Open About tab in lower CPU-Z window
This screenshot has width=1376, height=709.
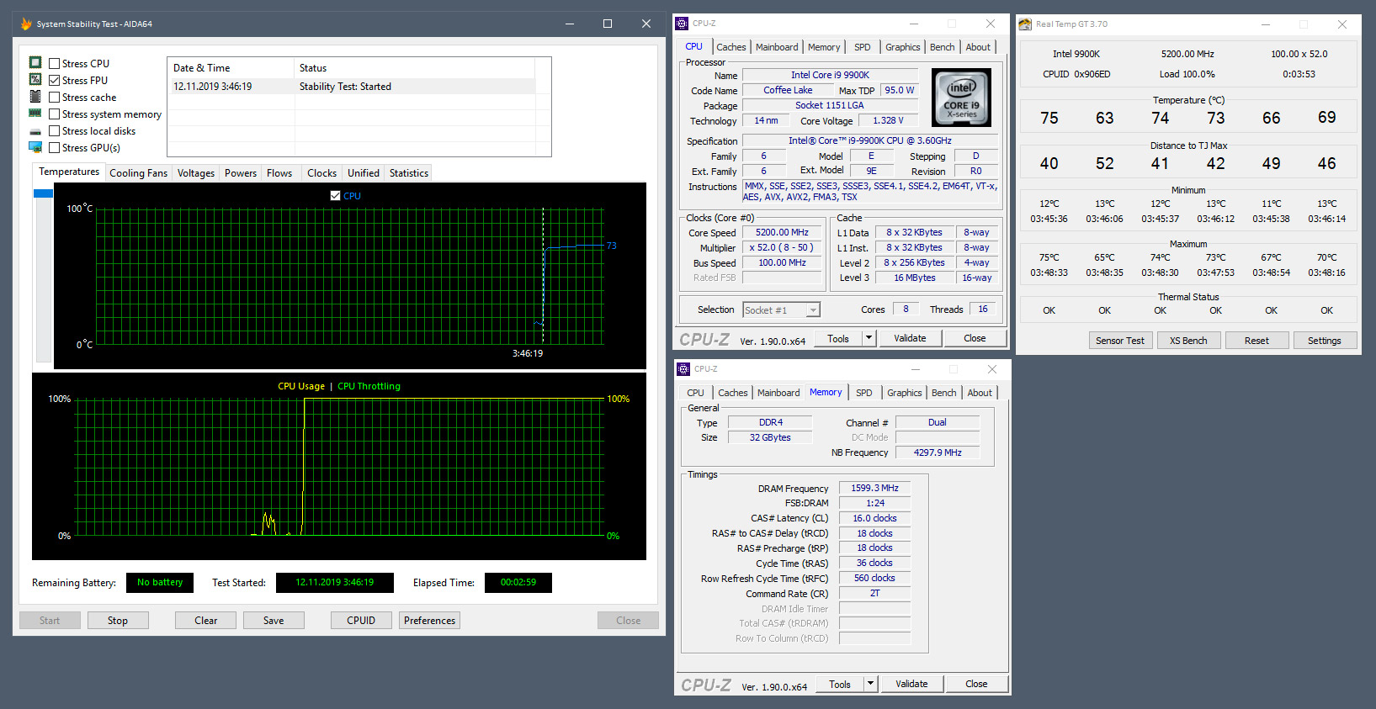tap(980, 393)
